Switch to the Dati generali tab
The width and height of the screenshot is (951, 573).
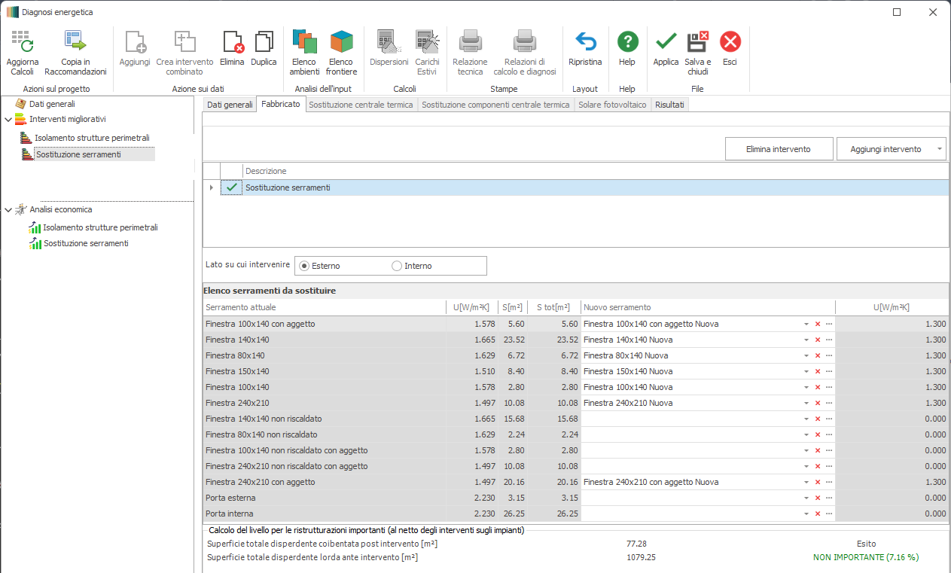[x=230, y=105]
